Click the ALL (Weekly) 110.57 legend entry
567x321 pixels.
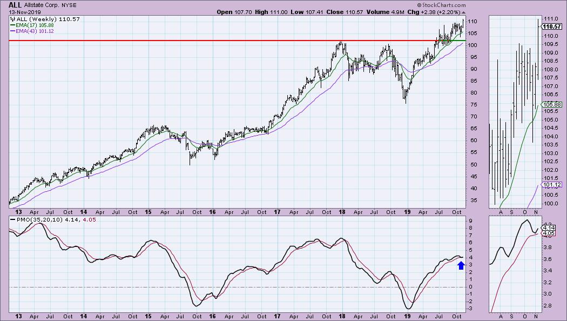pos(45,19)
